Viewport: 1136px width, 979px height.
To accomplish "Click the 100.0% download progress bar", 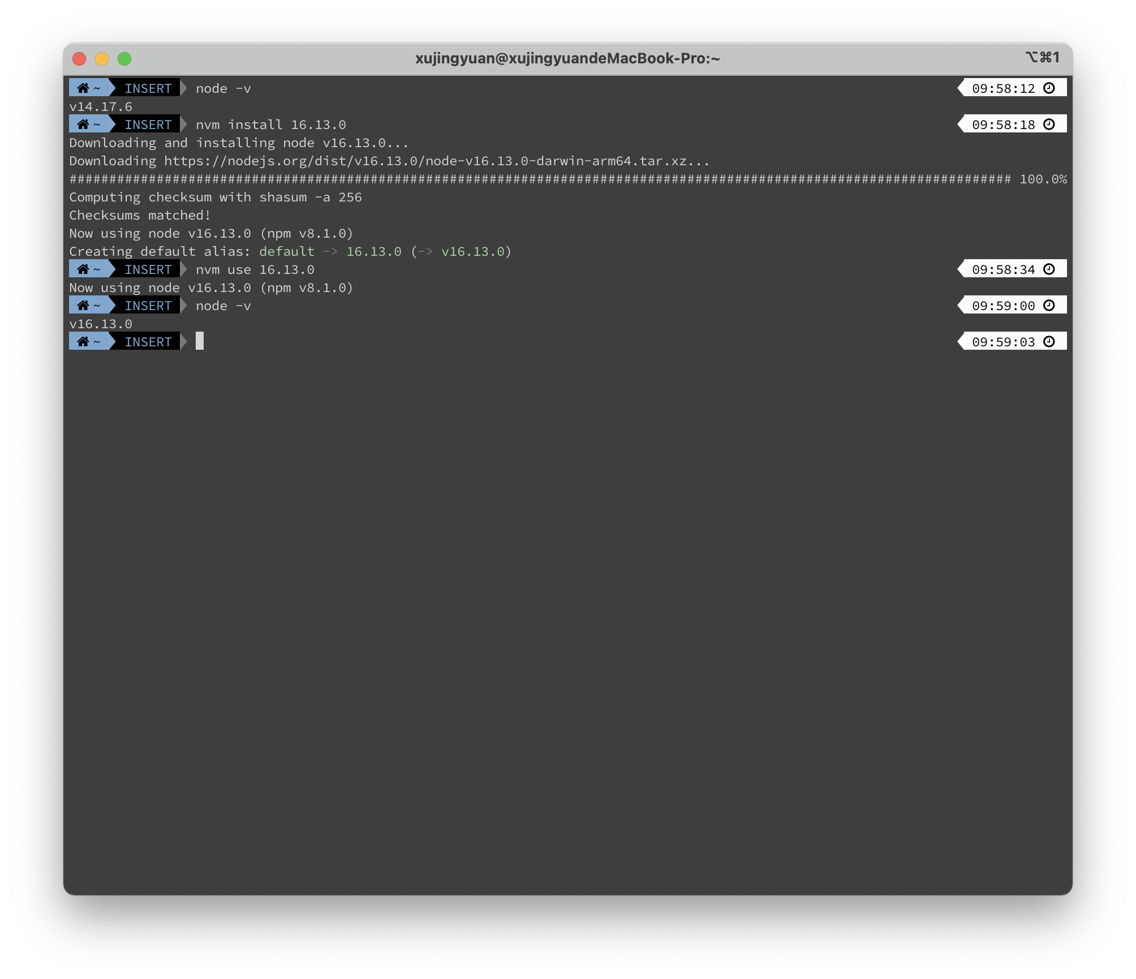I will coord(540,179).
